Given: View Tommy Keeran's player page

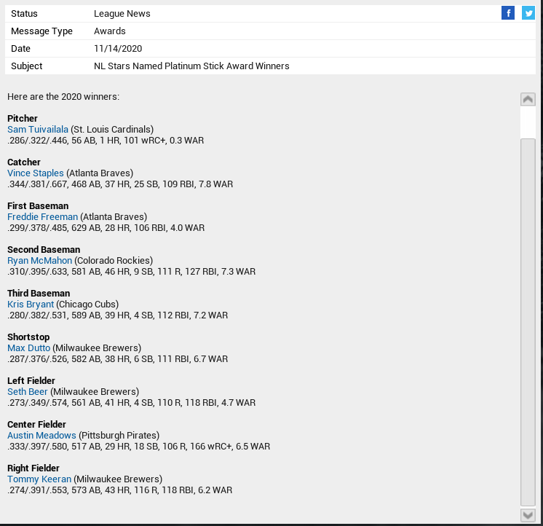Looking at the screenshot, I should point(39,479).
